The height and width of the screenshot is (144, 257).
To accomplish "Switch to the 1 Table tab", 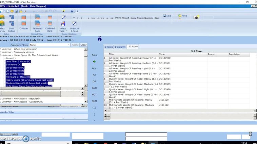I will (108, 47).
